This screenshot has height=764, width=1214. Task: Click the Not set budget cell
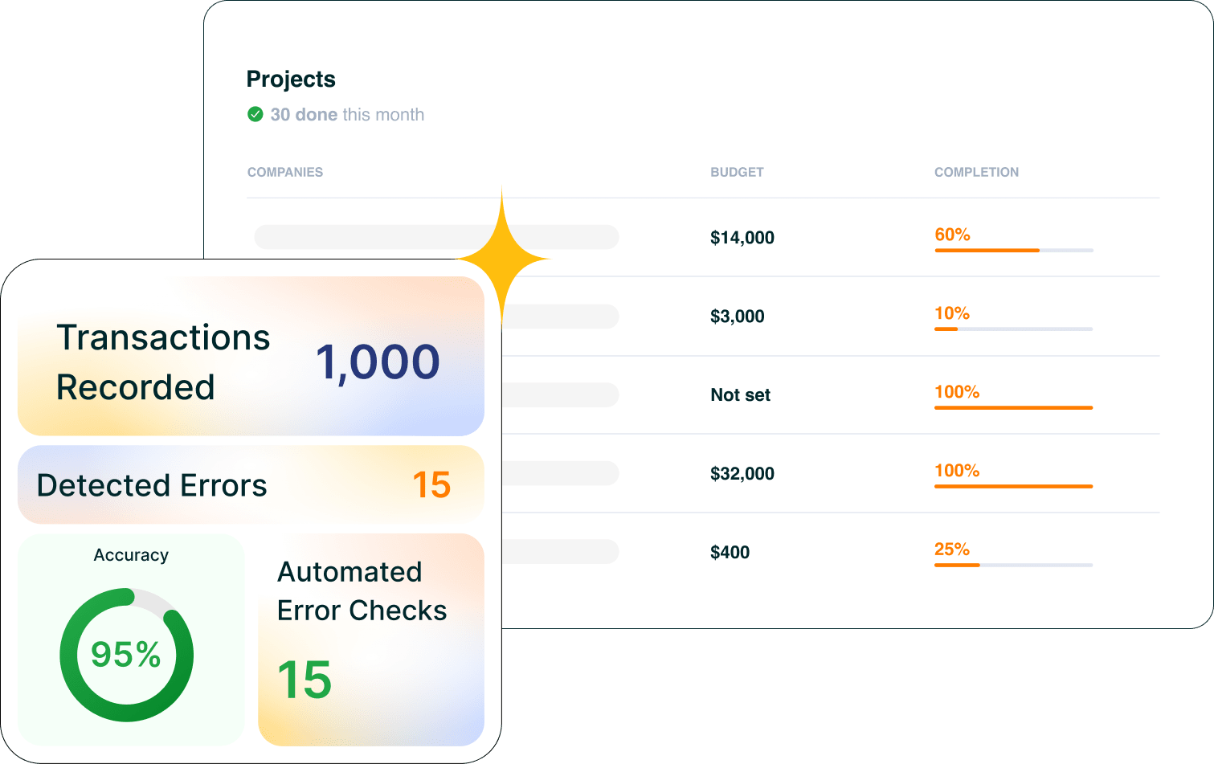point(740,395)
